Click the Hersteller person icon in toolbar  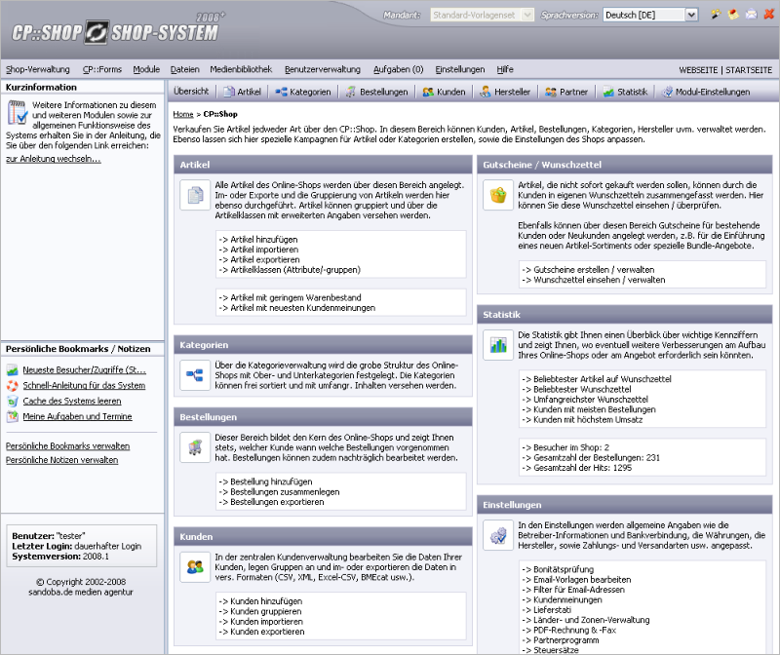pos(486,92)
